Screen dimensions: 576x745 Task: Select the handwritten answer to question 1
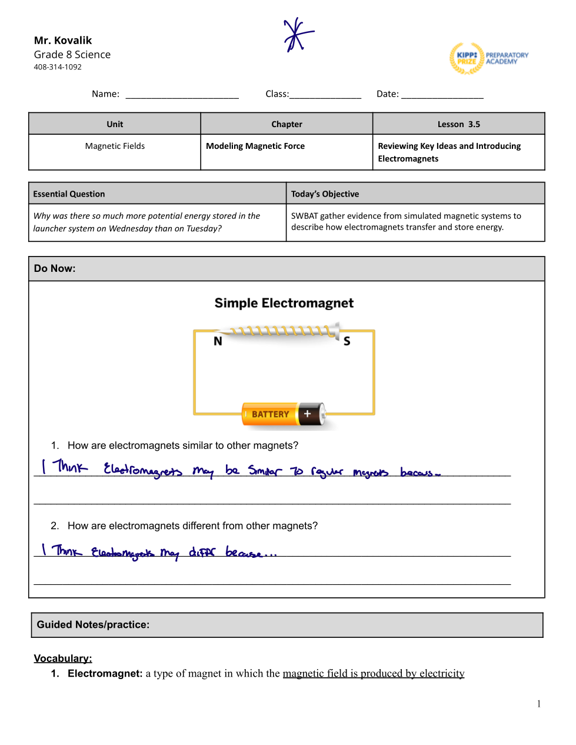pos(241,470)
